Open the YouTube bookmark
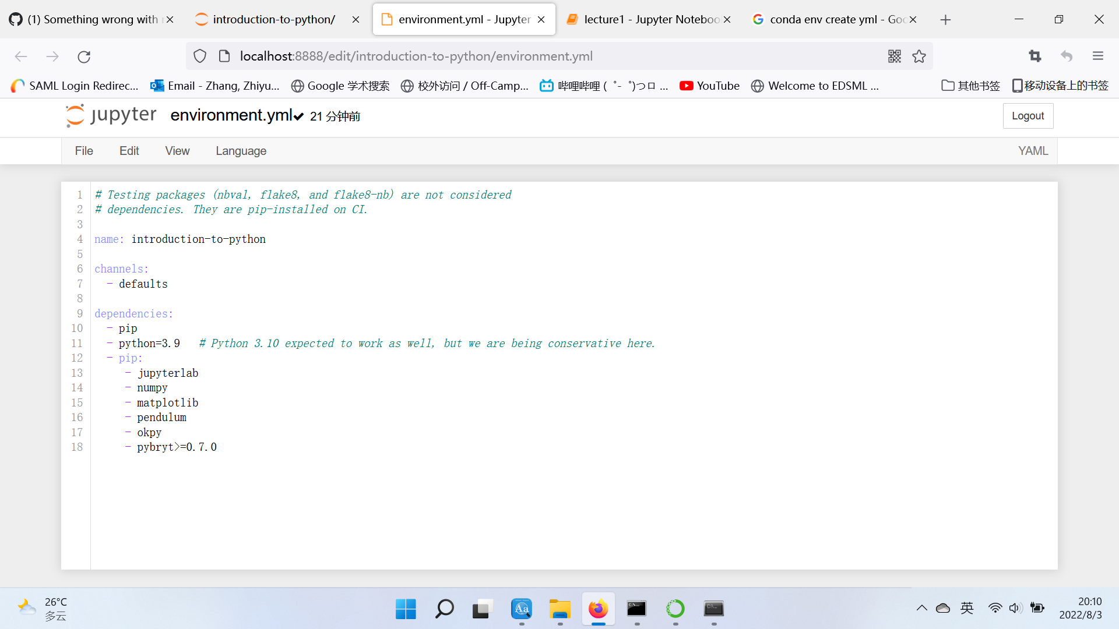Viewport: 1119px width, 629px height. pos(709,86)
